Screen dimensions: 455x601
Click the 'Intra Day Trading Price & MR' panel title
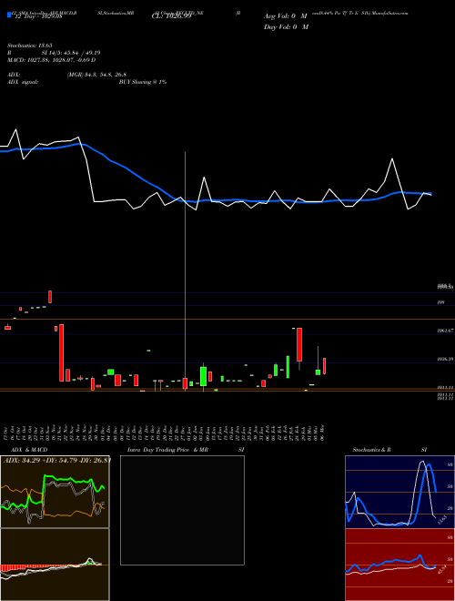tap(167, 450)
